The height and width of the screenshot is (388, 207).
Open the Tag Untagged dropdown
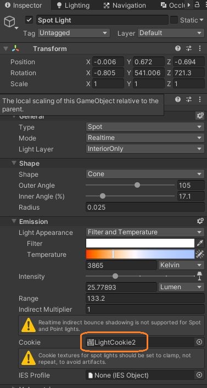(74, 33)
